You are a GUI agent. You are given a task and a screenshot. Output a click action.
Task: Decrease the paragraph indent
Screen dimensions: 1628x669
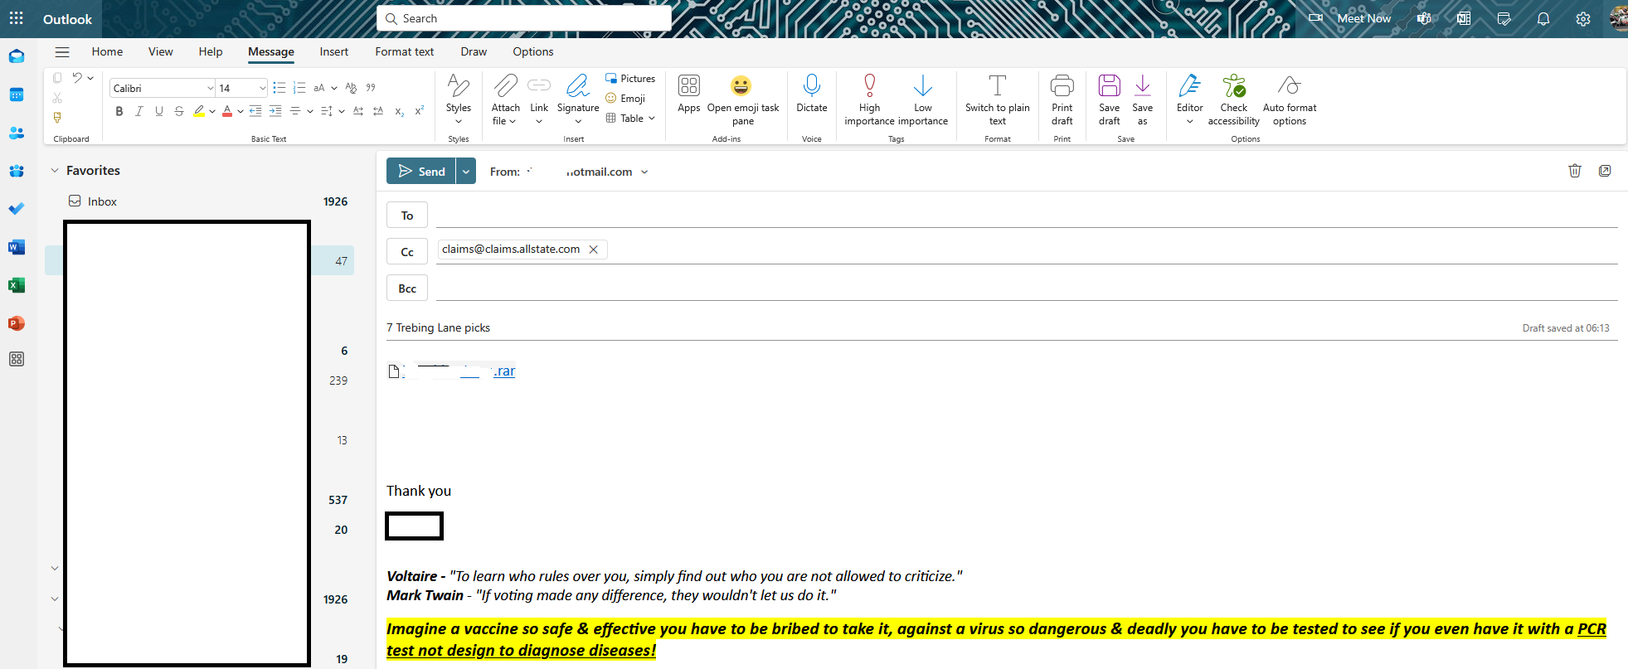pyautogui.click(x=255, y=111)
